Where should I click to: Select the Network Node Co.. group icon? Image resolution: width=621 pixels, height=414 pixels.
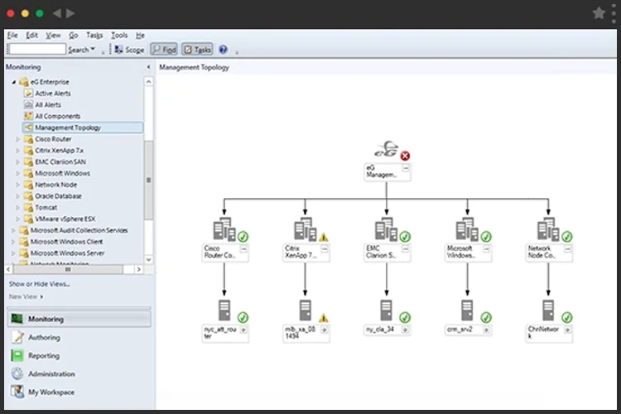548,229
